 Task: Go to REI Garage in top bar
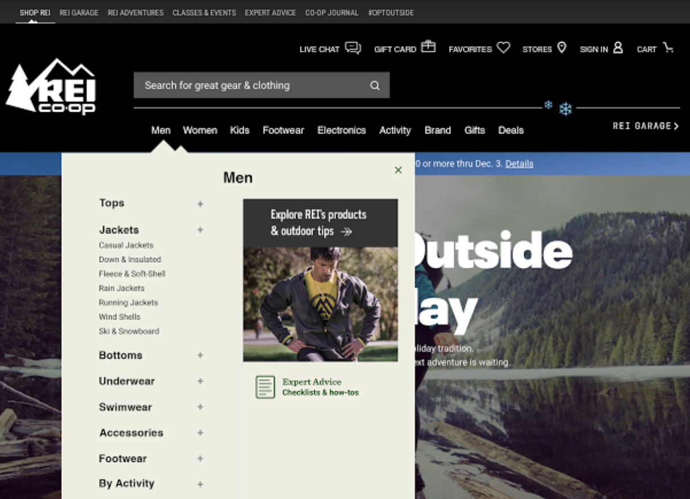(x=79, y=13)
